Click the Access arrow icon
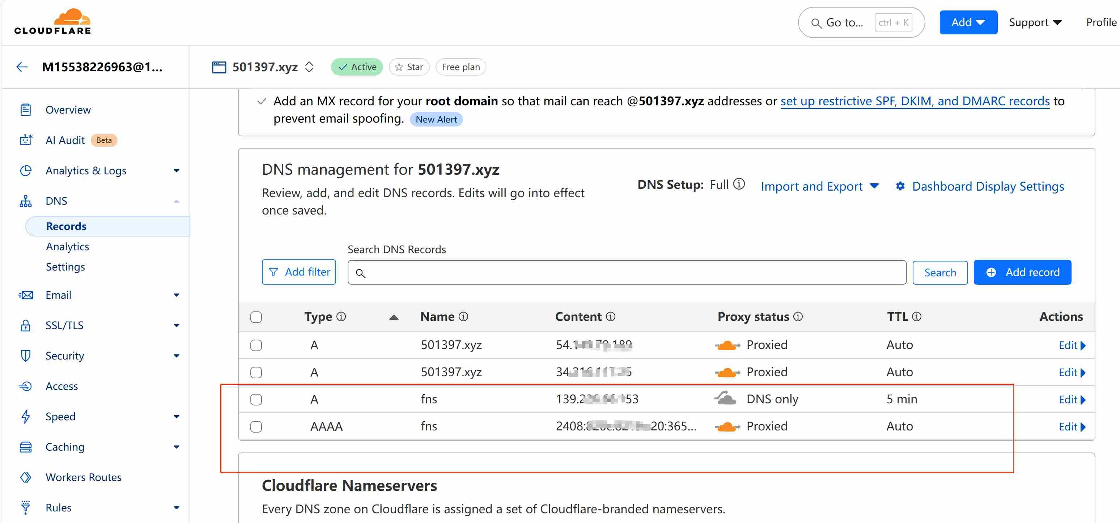The height and width of the screenshot is (523, 1120). (26, 386)
